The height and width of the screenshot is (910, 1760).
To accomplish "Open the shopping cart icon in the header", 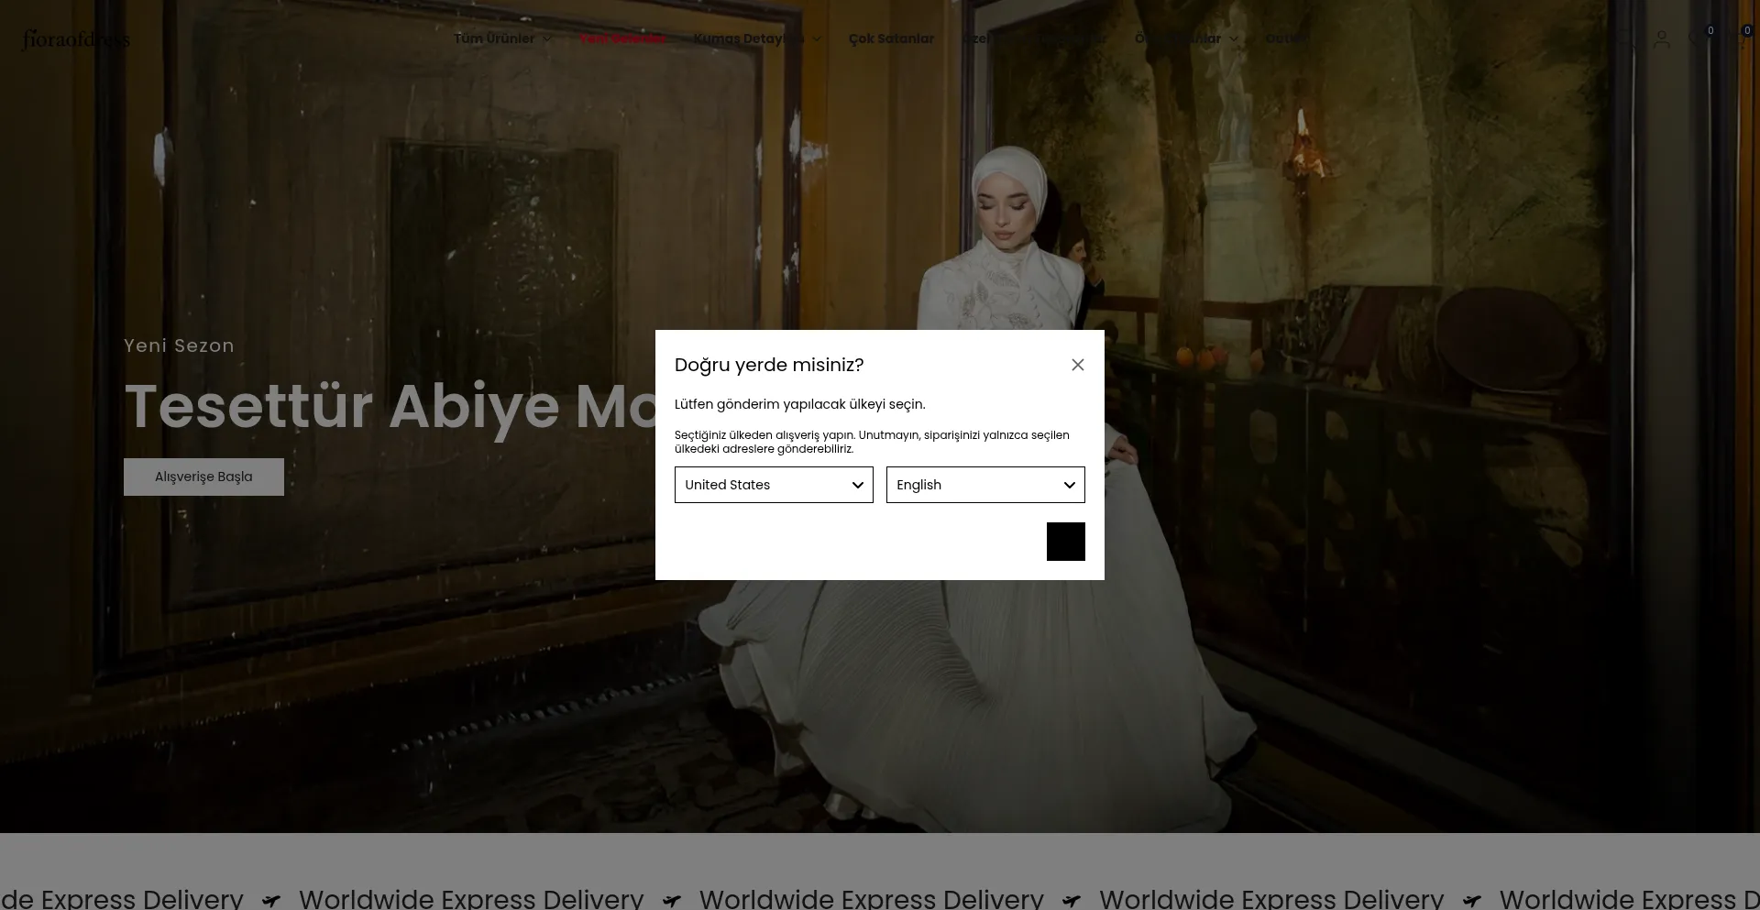I will [1739, 38].
